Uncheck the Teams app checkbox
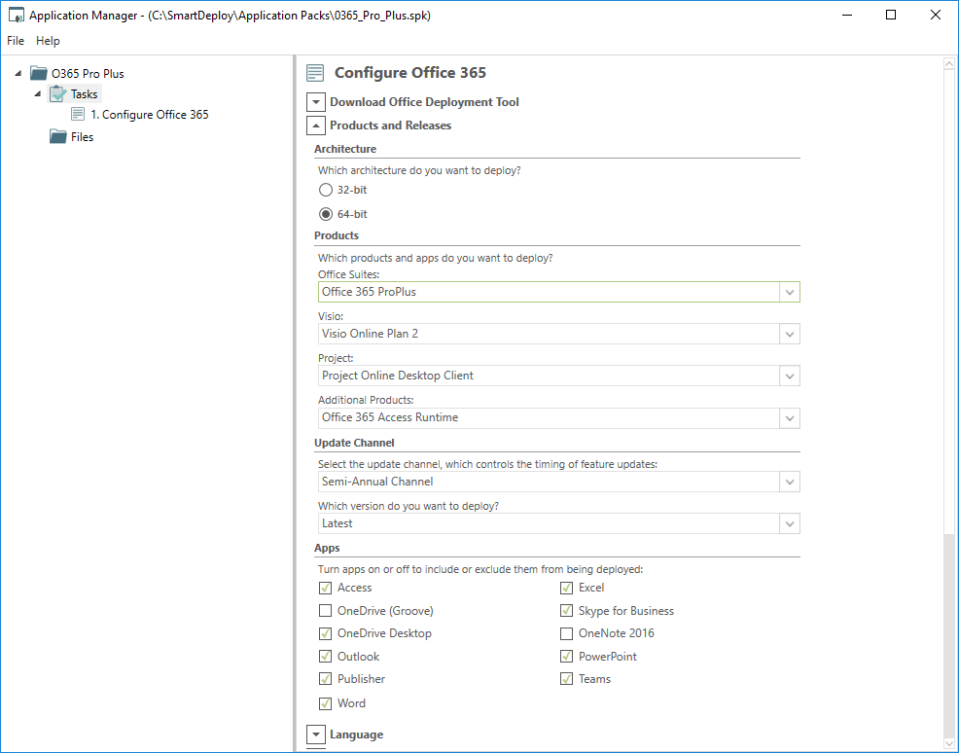The width and height of the screenshot is (959, 753). coord(566,679)
